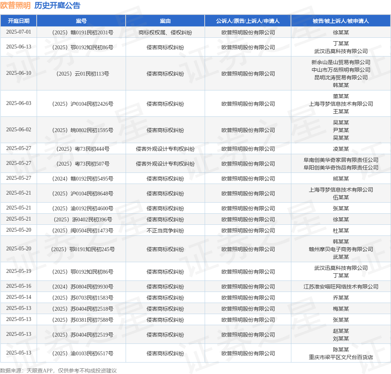Click the 案号 column header

pyautogui.click(x=81, y=21)
